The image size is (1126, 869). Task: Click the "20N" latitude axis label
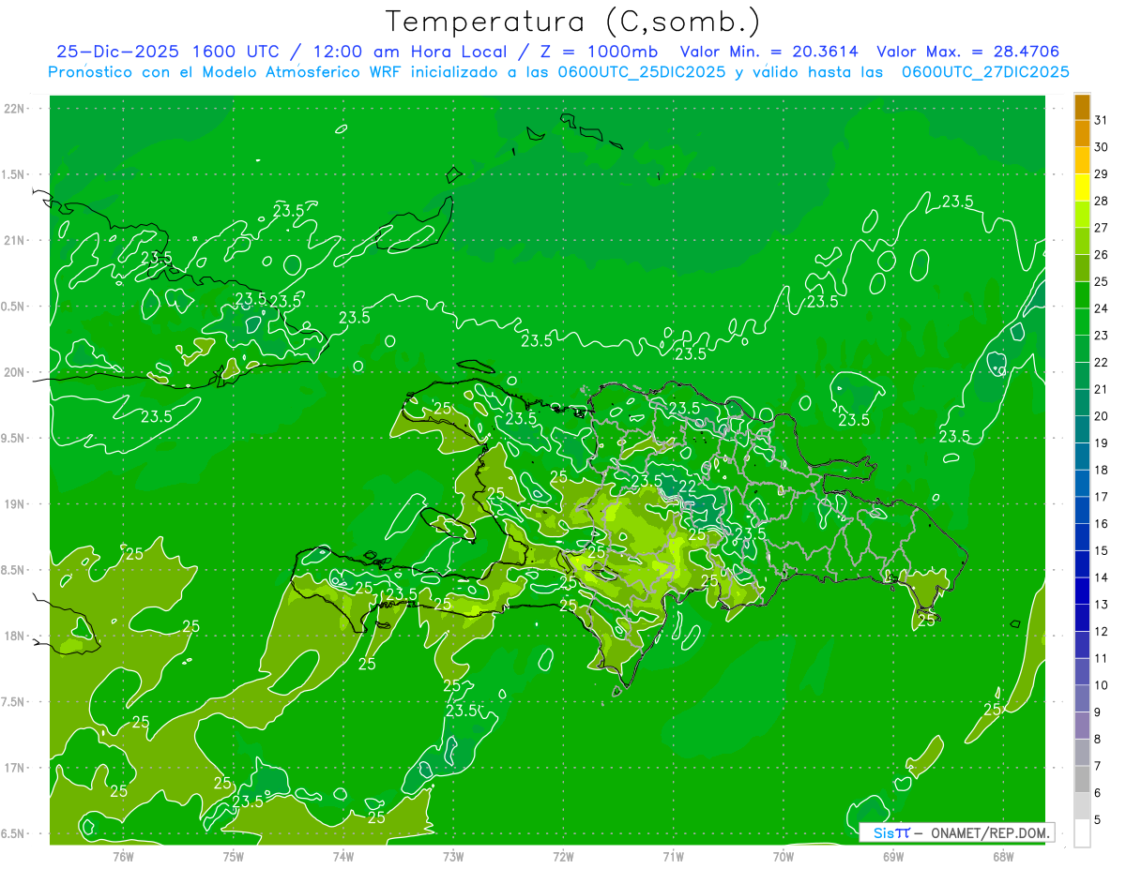[x=14, y=372]
